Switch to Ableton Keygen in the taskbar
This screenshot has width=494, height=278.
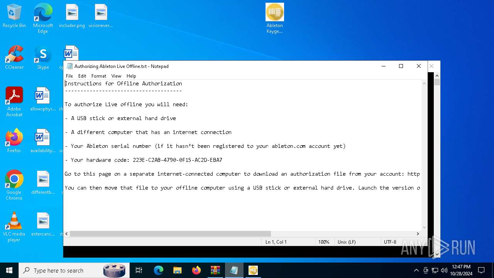(x=253, y=270)
